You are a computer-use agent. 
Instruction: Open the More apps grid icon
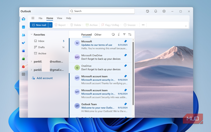click(x=24, y=74)
